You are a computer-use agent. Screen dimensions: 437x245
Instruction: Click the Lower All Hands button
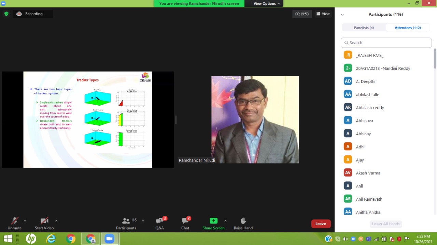(386, 224)
